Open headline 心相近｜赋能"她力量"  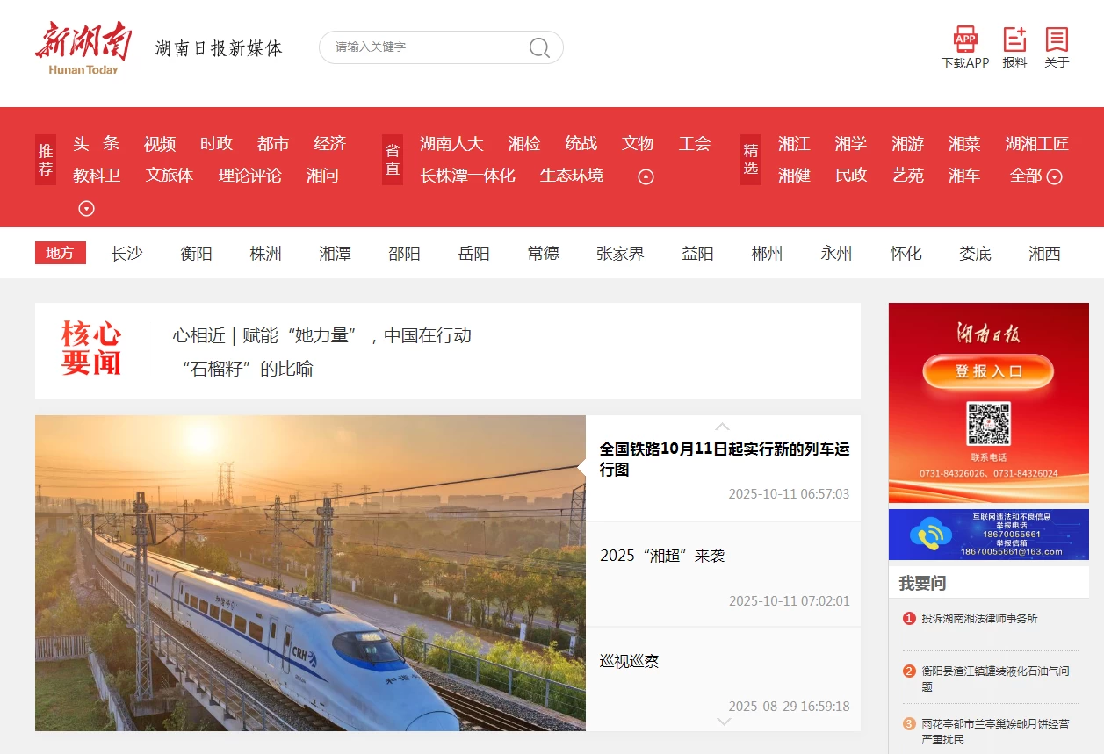[x=322, y=335]
